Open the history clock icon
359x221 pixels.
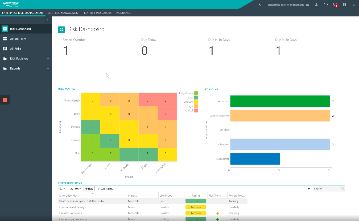pos(326,5)
